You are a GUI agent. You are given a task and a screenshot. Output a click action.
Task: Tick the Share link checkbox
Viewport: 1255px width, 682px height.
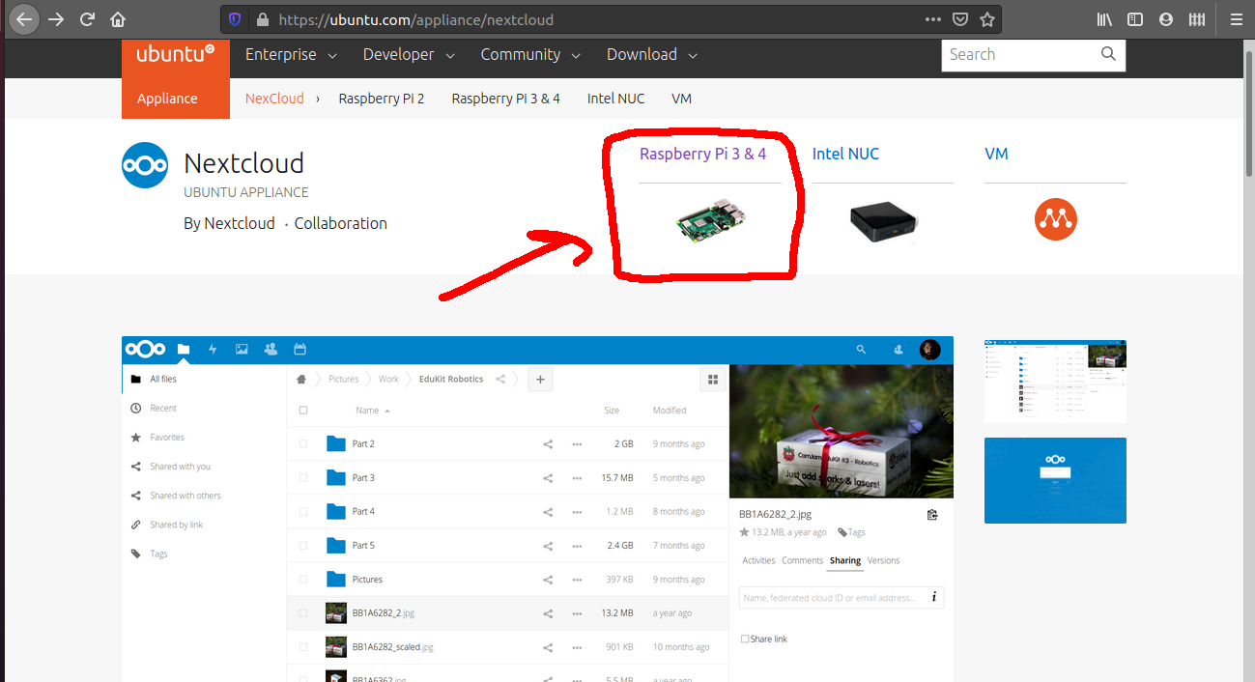(745, 639)
